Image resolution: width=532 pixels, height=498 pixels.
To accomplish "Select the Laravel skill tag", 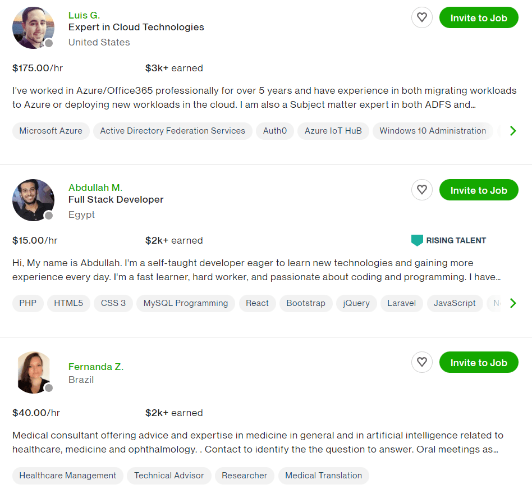I will click(402, 303).
